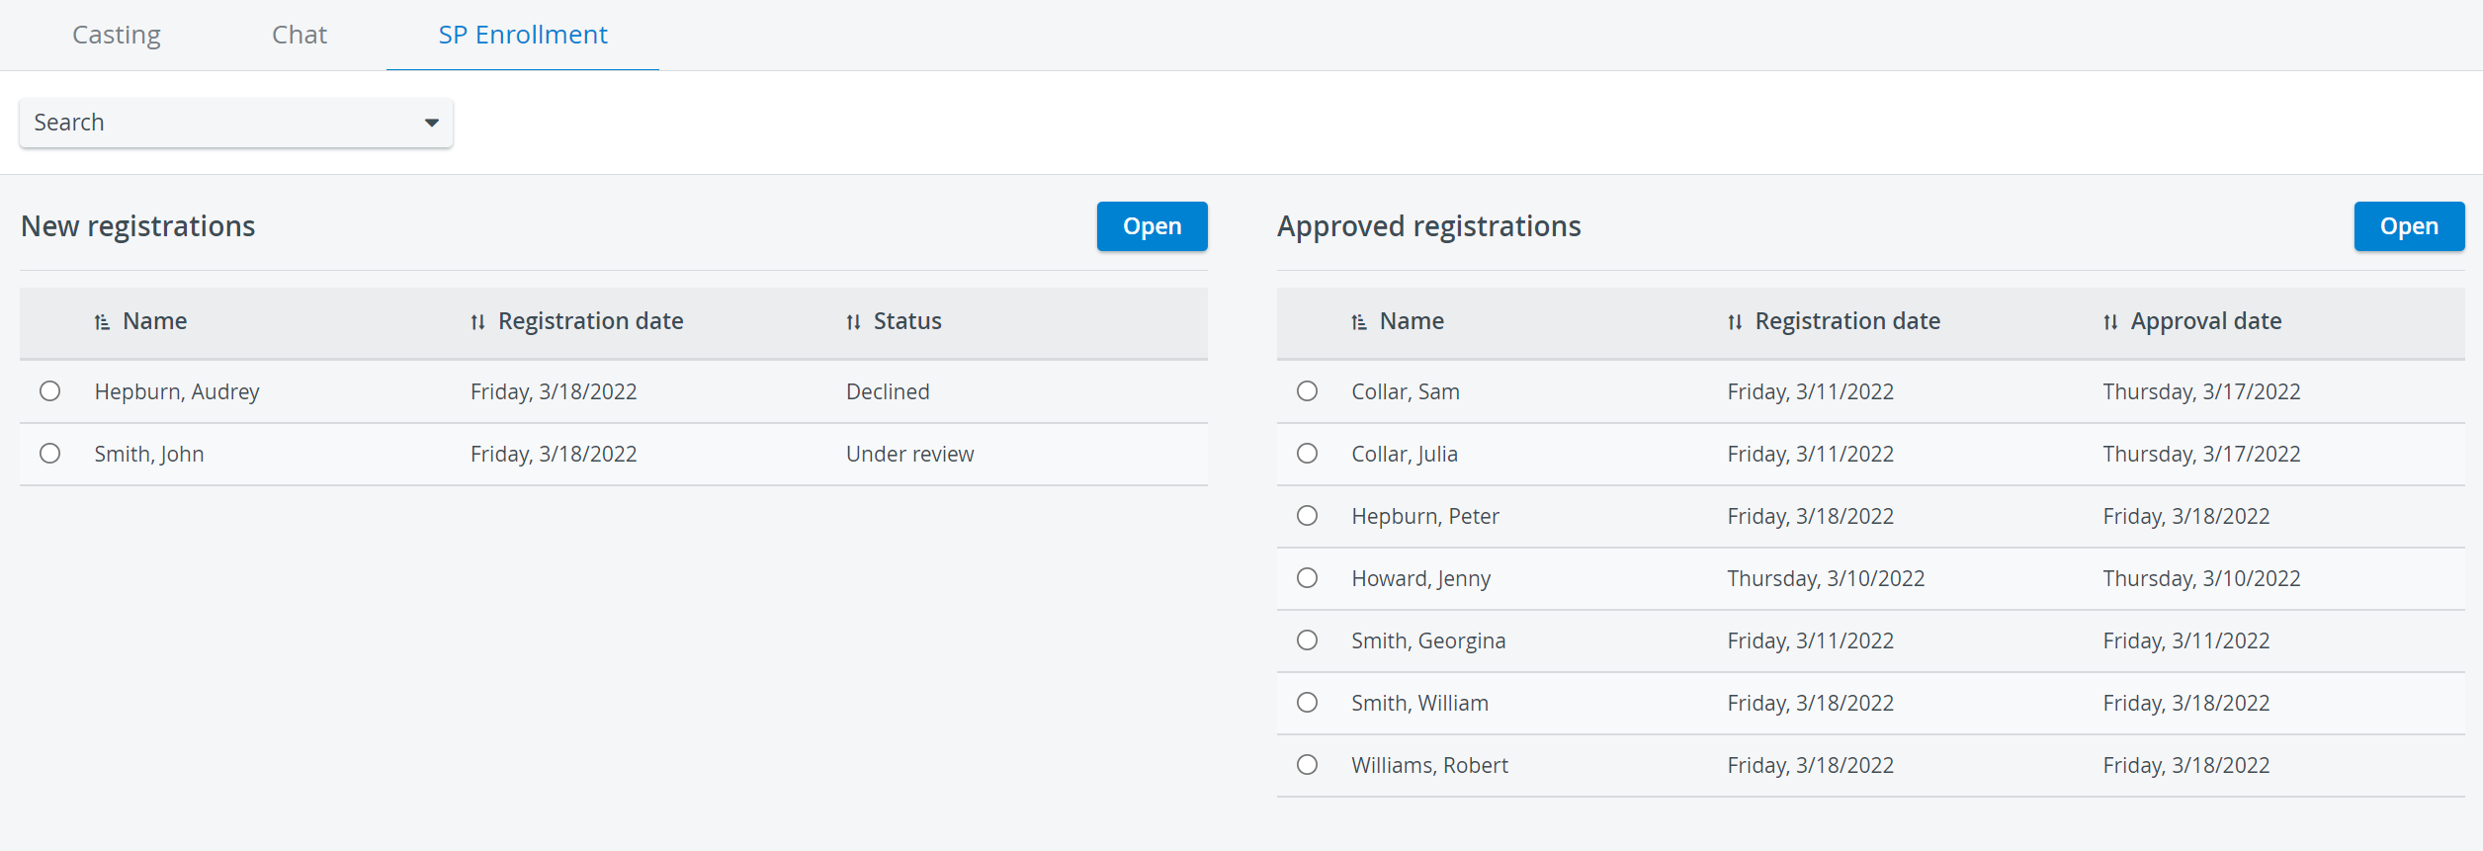Select the Smith, Georgina row name

point(1428,640)
